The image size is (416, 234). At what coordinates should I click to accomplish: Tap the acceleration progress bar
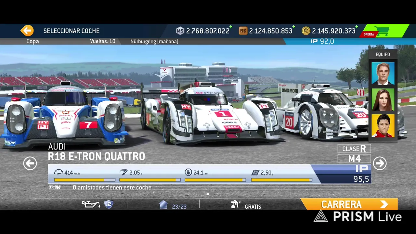click(150, 180)
